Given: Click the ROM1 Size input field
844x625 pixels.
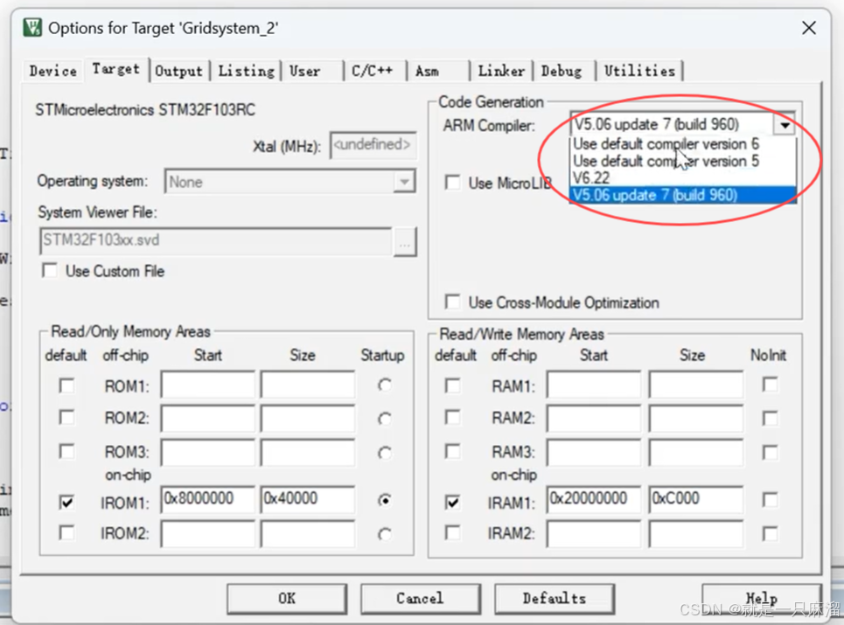Looking at the screenshot, I should [x=307, y=384].
